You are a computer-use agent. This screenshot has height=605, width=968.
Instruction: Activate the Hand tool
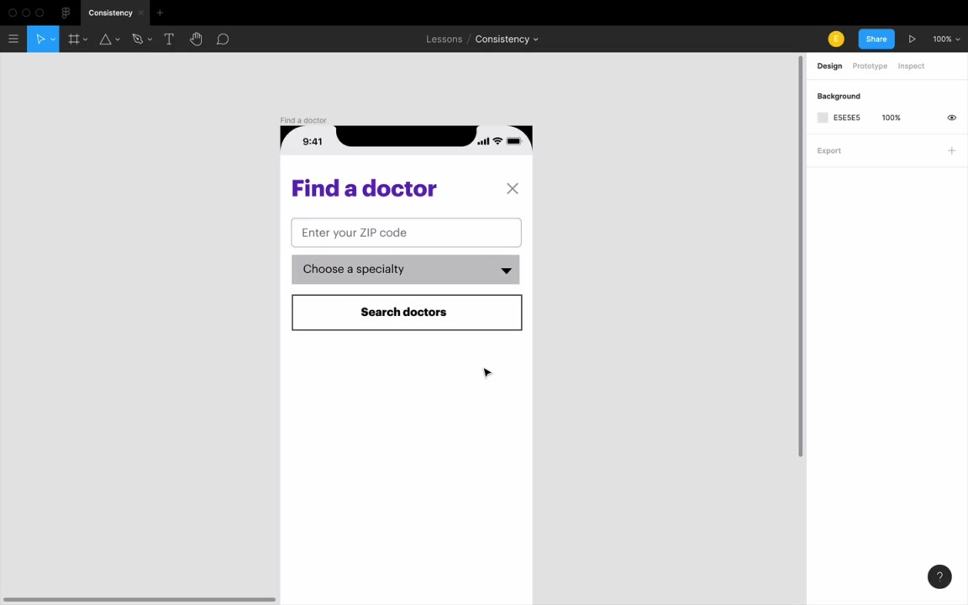click(x=196, y=39)
